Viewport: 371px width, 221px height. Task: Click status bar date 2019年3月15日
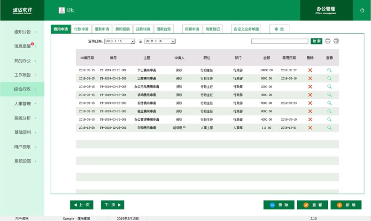point(128,219)
